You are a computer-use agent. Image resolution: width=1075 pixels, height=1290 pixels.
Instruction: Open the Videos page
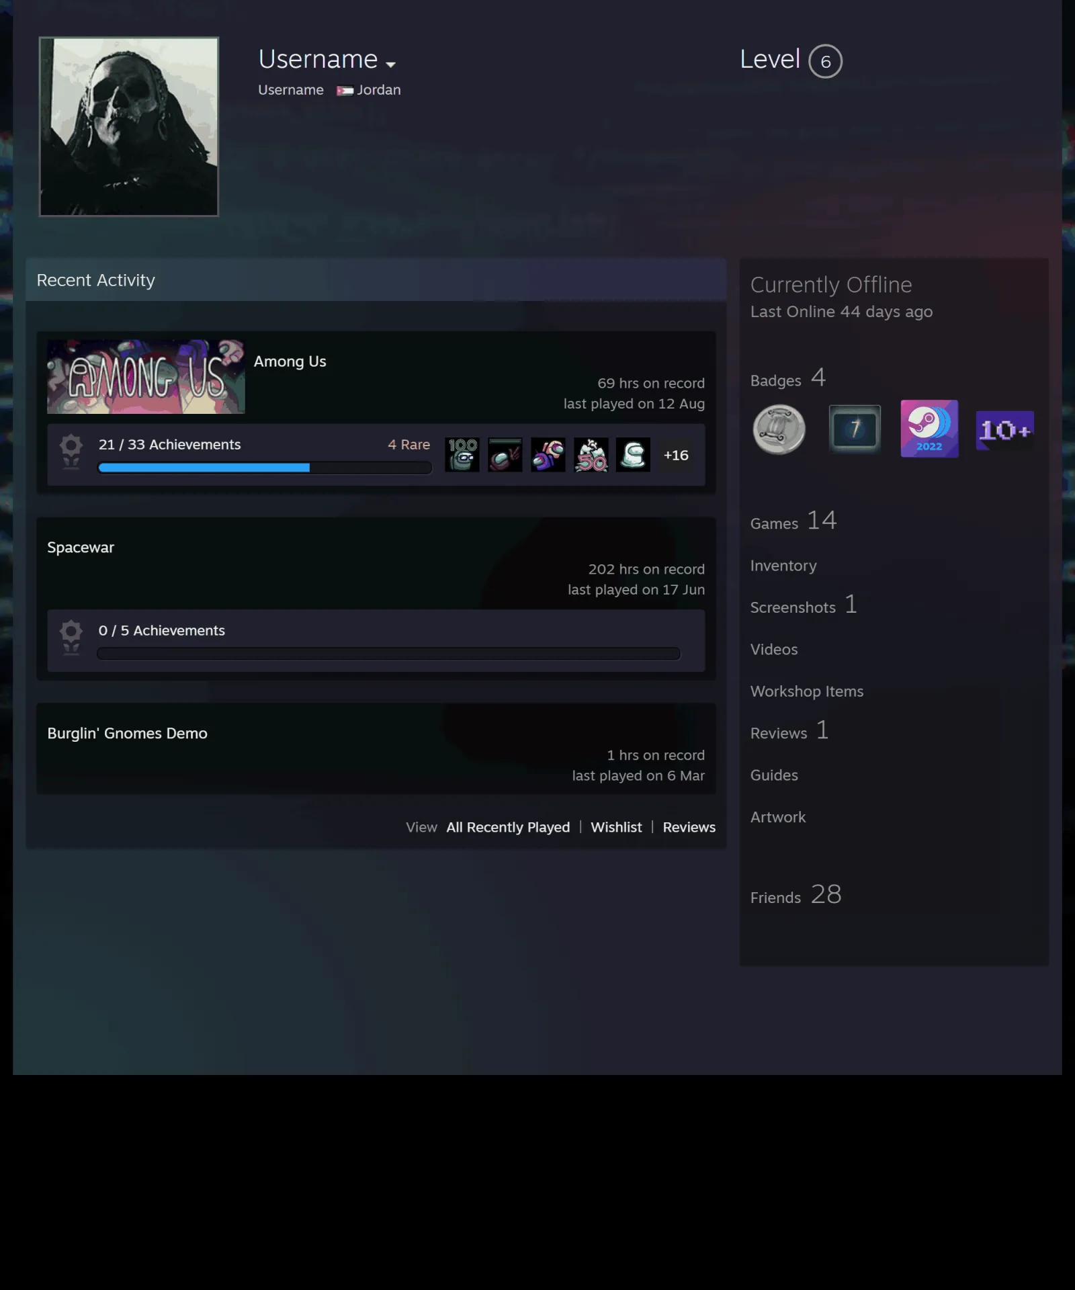[774, 650]
